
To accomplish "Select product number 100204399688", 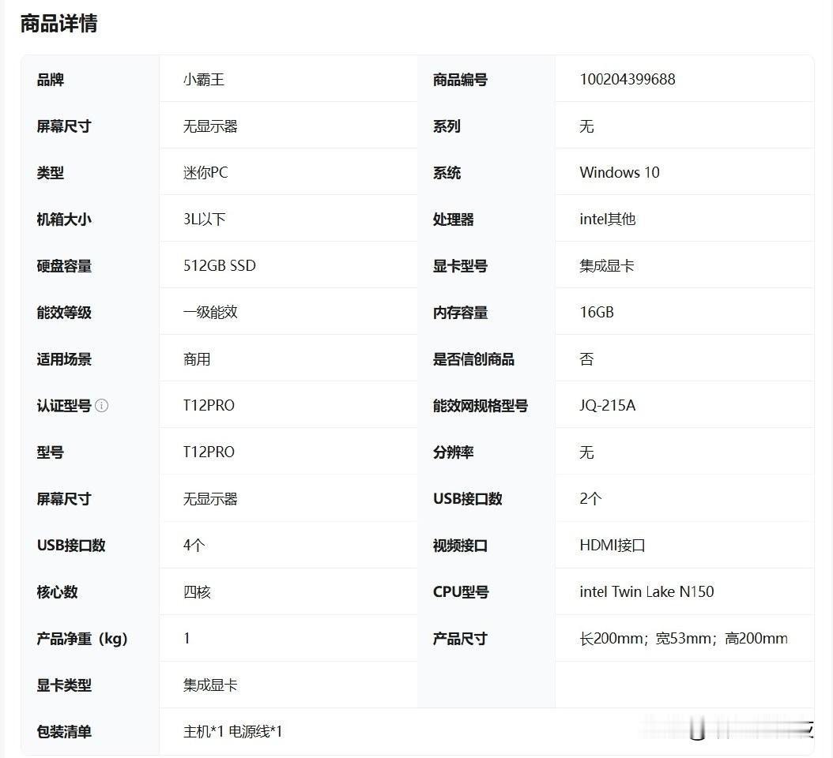I will (628, 80).
